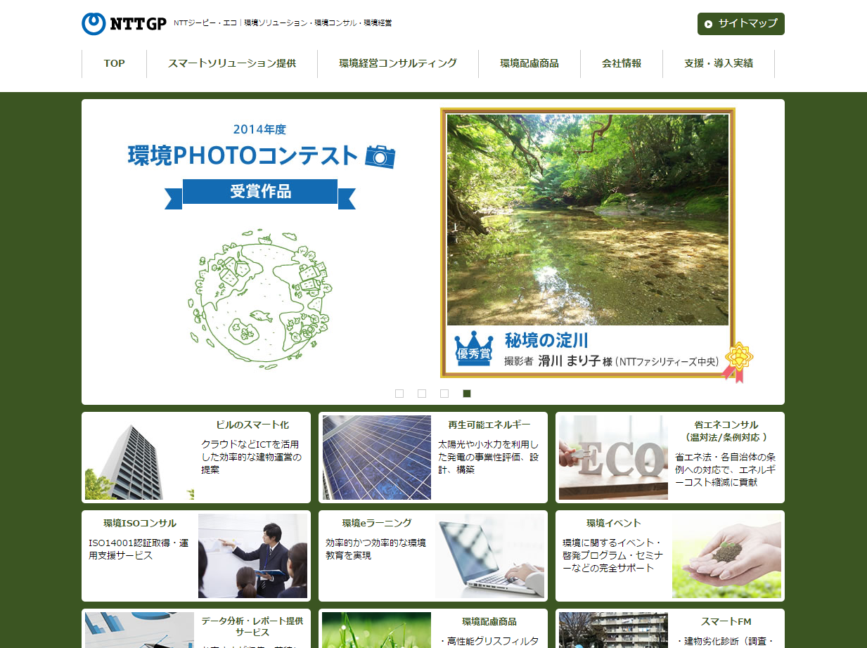Click 建物劣化診断 bullet text
Image resolution: width=867 pixels, height=648 pixels.
(726, 641)
